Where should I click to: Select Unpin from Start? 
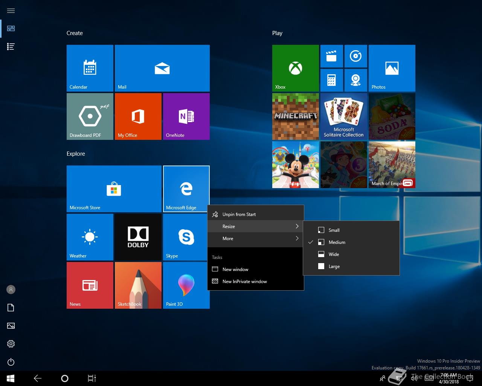click(x=256, y=214)
